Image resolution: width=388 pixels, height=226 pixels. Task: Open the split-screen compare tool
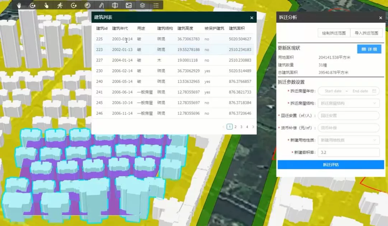click(x=115, y=5)
